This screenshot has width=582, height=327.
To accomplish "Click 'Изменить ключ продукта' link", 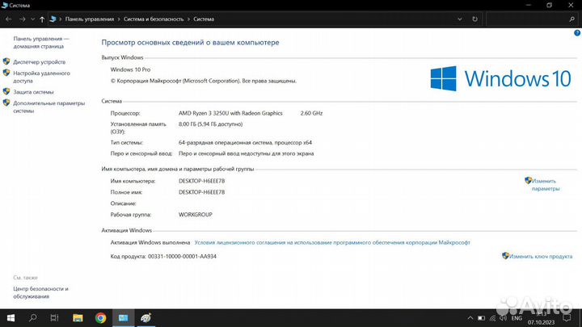I will pyautogui.click(x=541, y=256).
